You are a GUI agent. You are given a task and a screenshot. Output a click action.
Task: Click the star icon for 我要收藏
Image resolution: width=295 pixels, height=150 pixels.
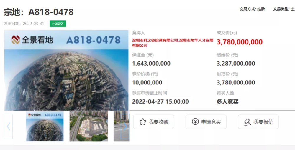coord(143,122)
